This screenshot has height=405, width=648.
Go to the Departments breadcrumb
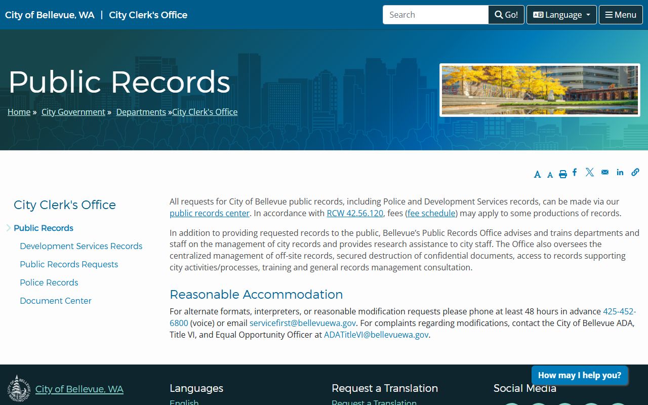(x=141, y=112)
